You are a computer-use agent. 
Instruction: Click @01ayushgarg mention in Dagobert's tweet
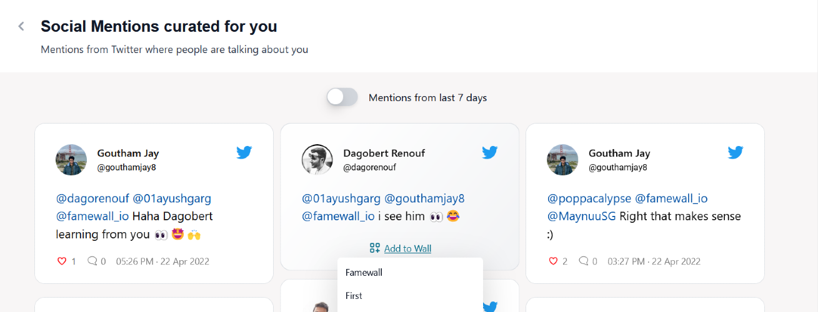tap(341, 198)
